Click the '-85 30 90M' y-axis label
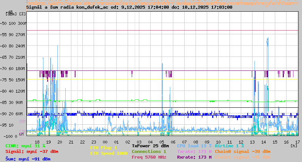 [x=12, y=102]
